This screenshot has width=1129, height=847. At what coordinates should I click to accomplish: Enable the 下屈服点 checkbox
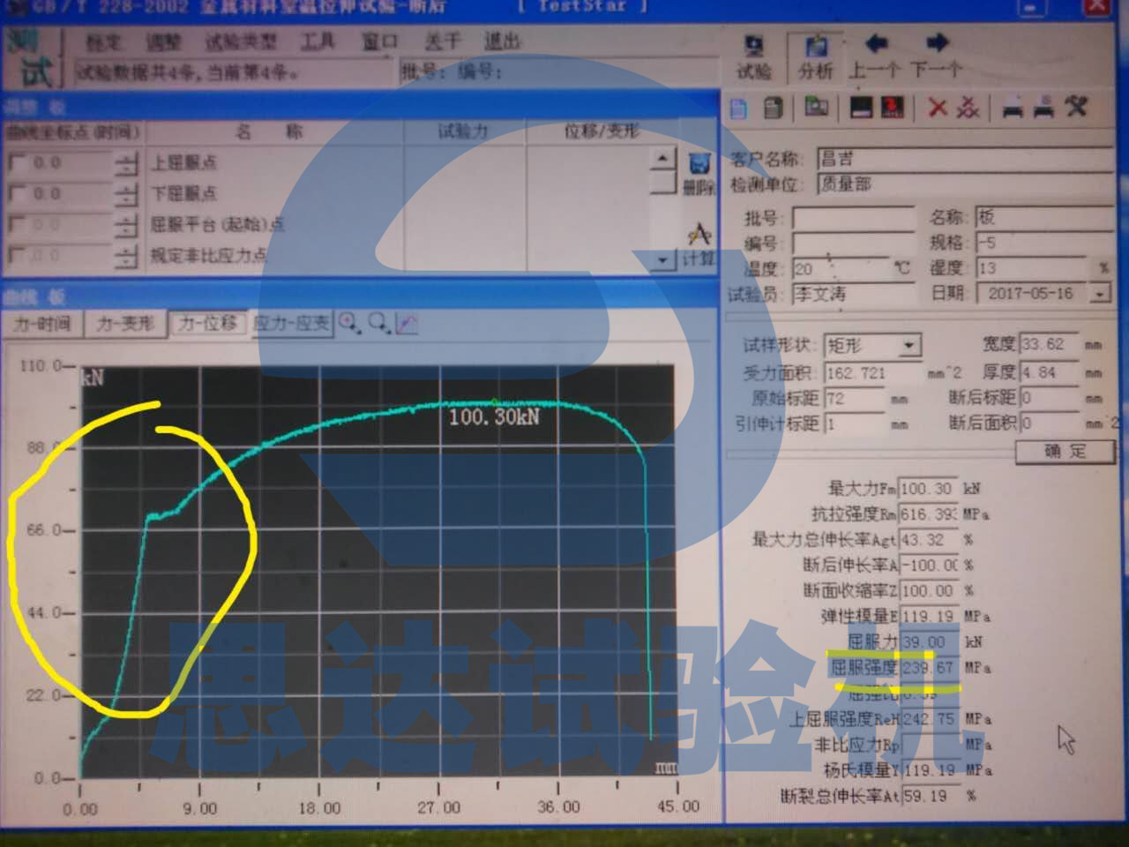click(x=16, y=193)
